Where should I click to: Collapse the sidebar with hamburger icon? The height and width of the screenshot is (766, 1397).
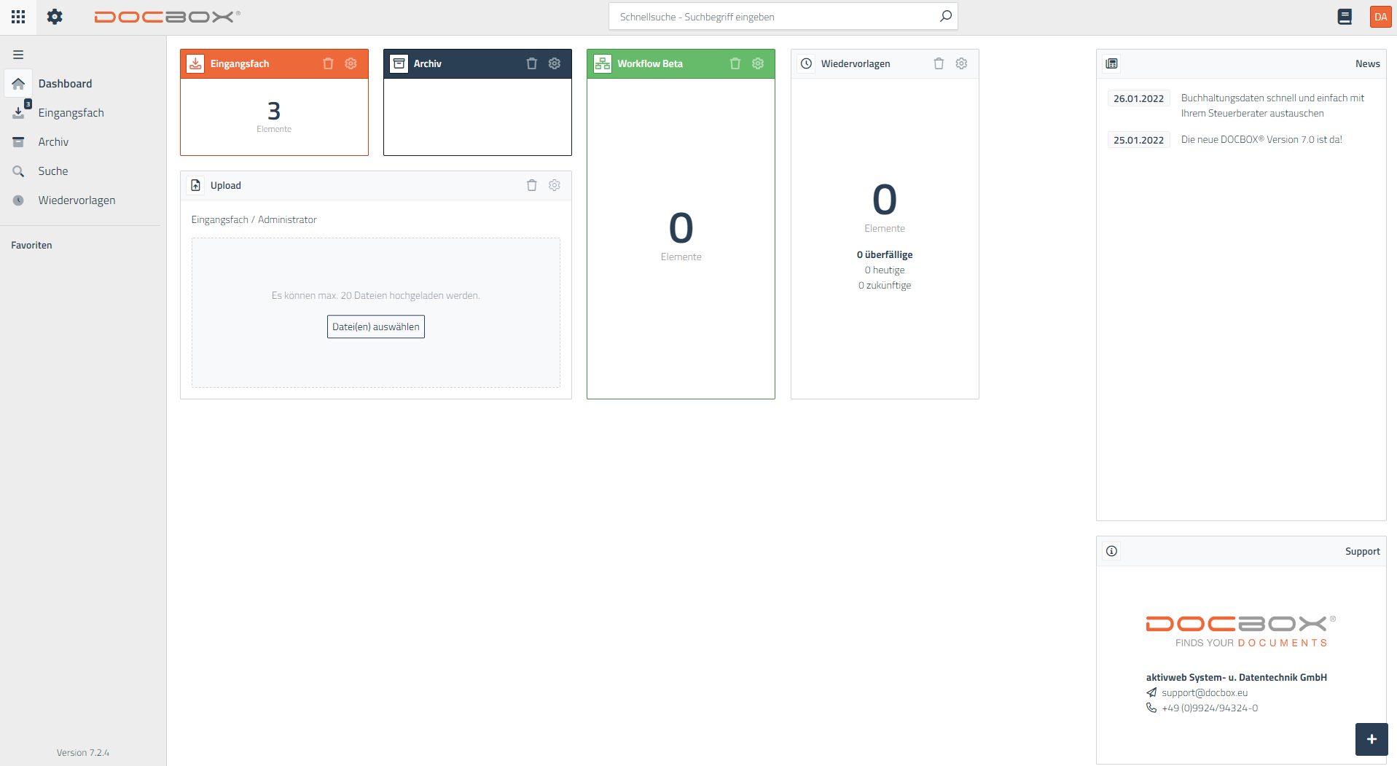(18, 55)
